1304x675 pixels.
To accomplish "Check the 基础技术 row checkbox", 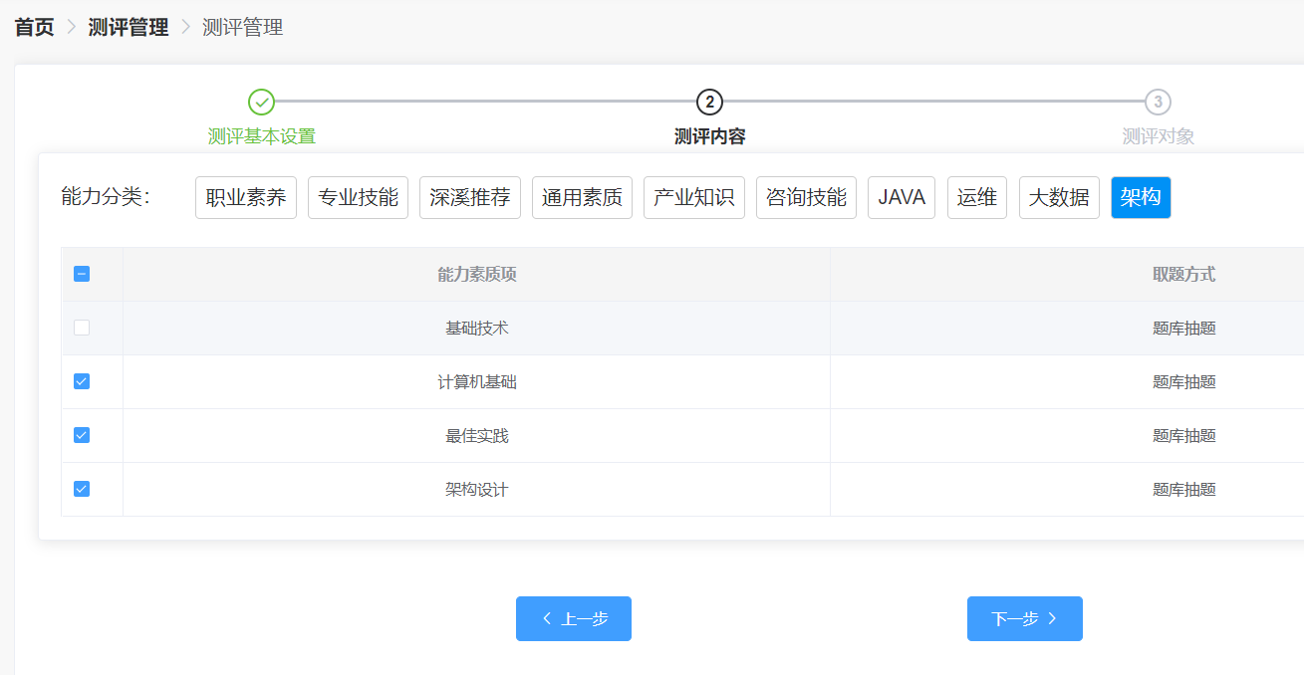I will (x=82, y=328).
